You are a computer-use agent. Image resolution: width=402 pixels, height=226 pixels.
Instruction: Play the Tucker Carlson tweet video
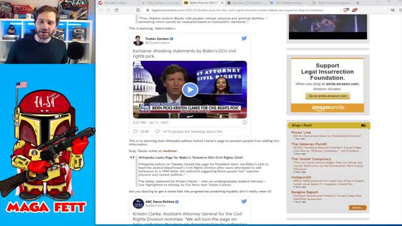coord(190,90)
